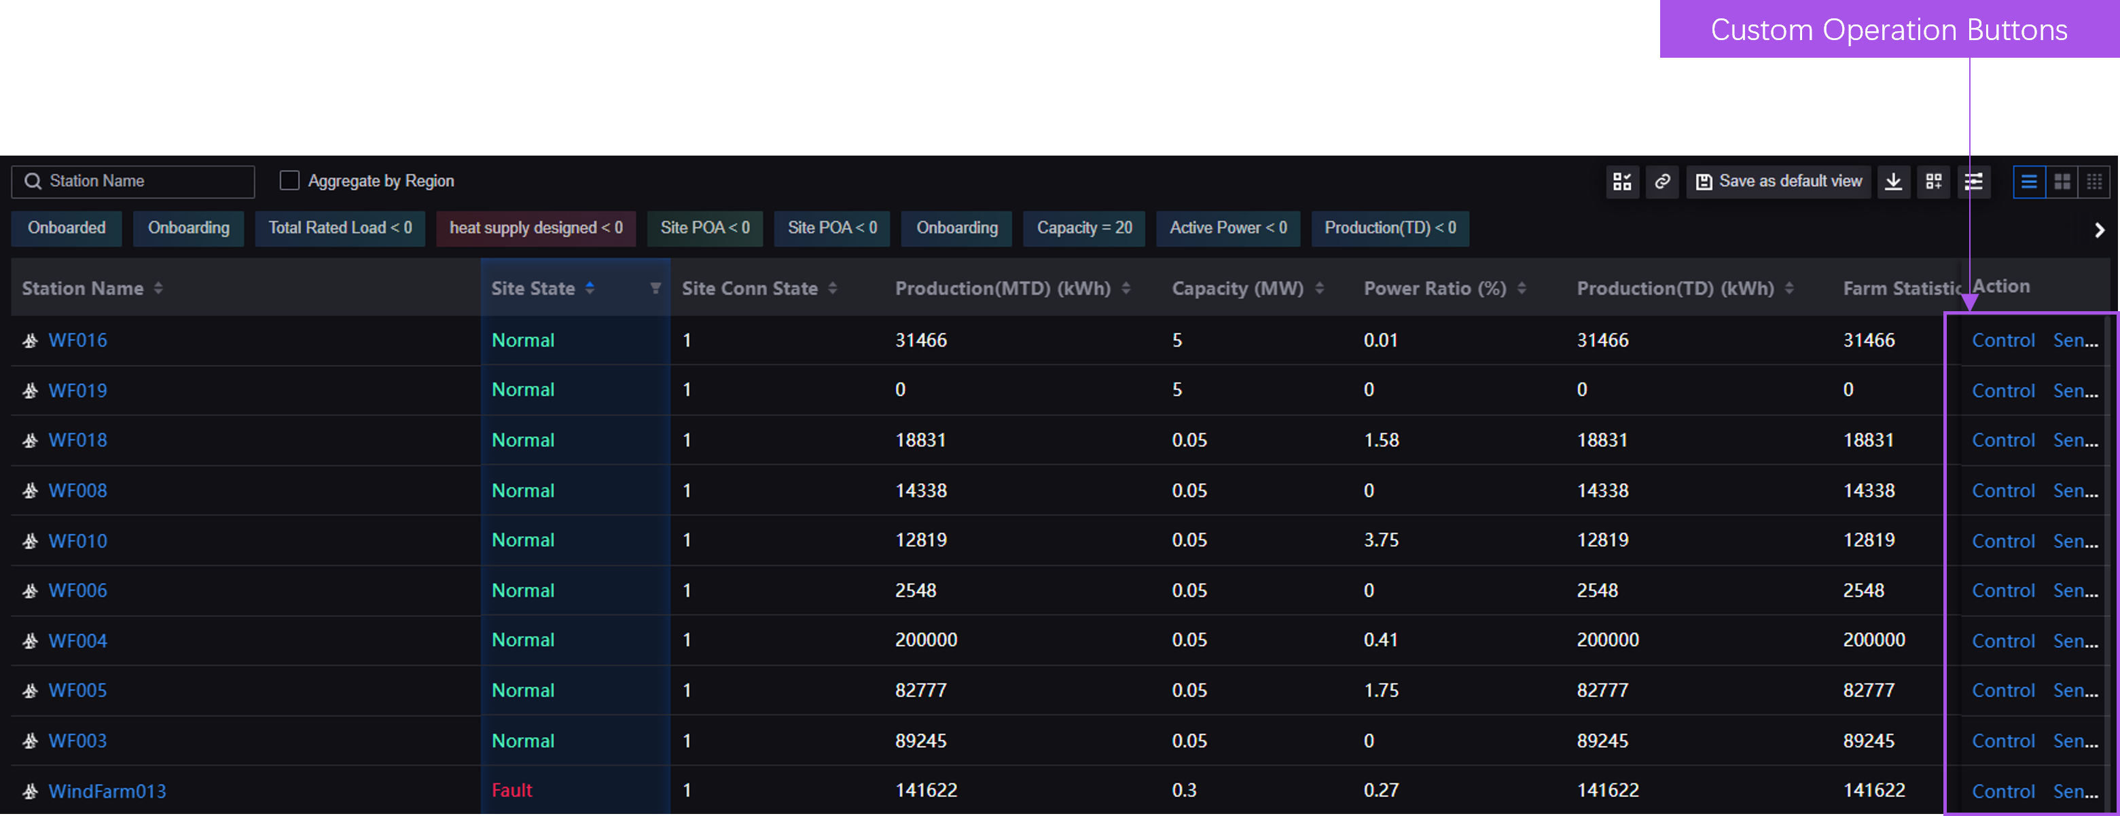The width and height of the screenshot is (2120, 816).
Task: Click heat supply designed < 0 tag
Action: [x=536, y=228]
